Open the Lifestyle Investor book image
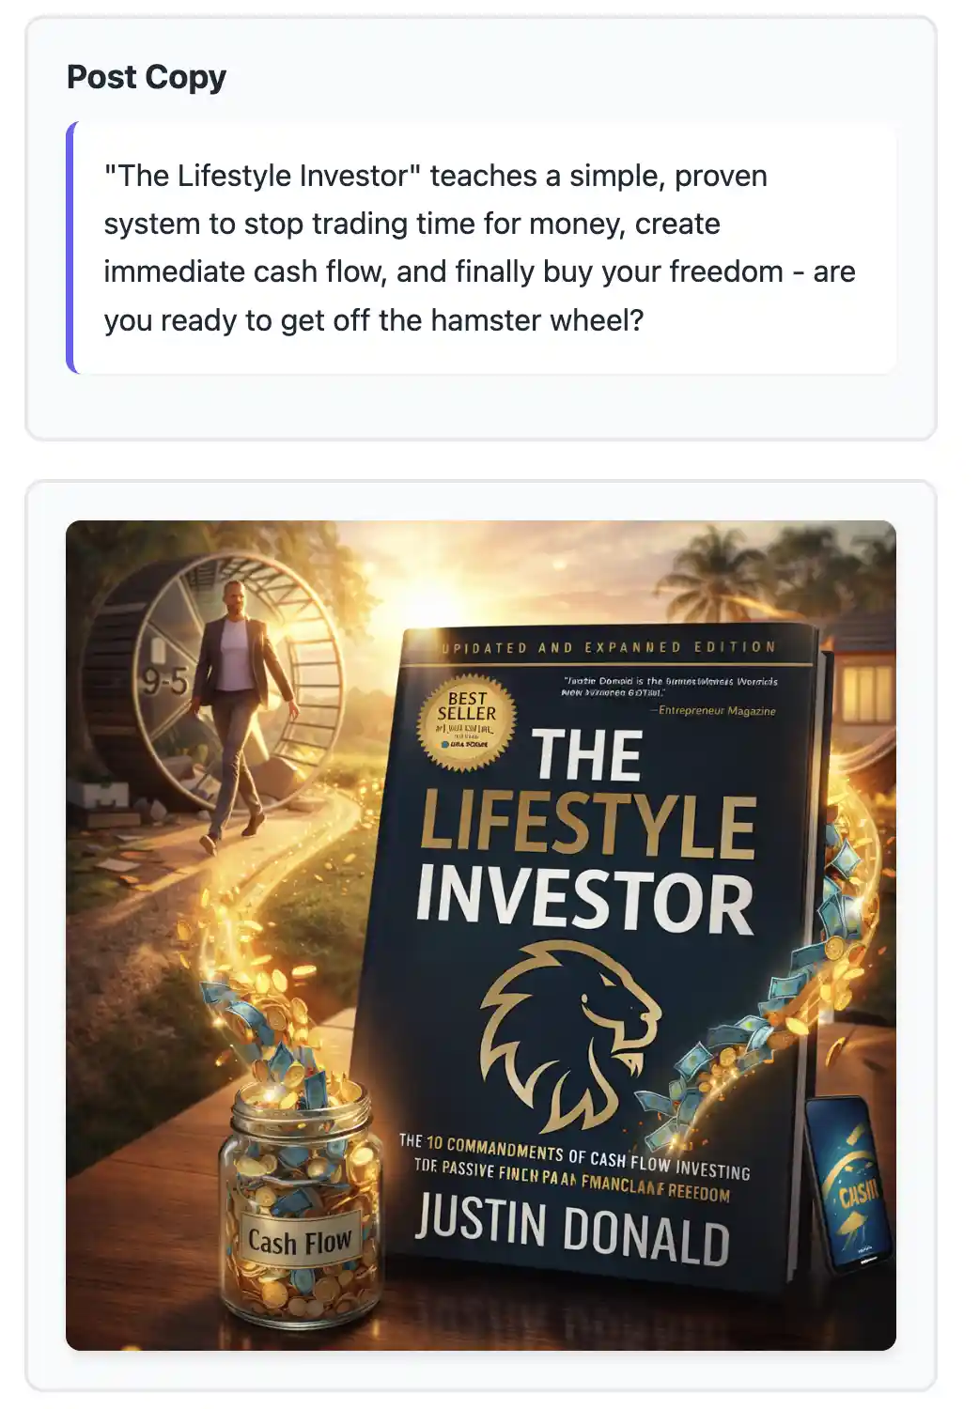This screenshot has height=1409, width=979. (x=481, y=936)
